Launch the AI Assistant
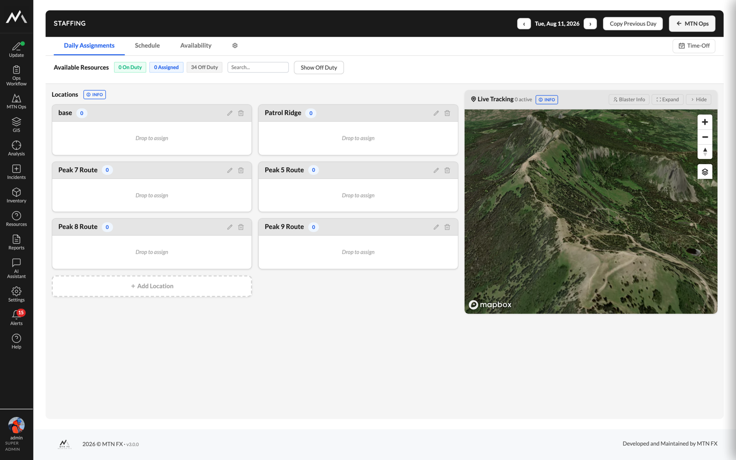This screenshot has height=460, width=736. point(16,268)
